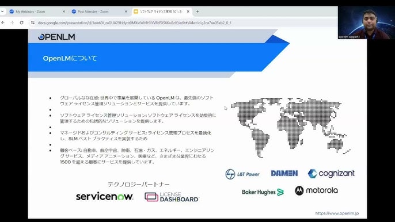Select the 顧客ベース bullet paragraph
The width and height of the screenshot is (395, 222).
coord(137,156)
